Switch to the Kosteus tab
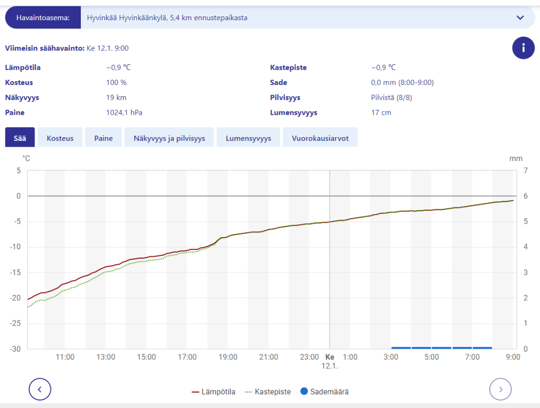Screen dimensions: 540x408 pos(60,138)
